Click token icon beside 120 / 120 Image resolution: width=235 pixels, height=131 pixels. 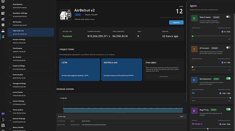tap(220, 93)
